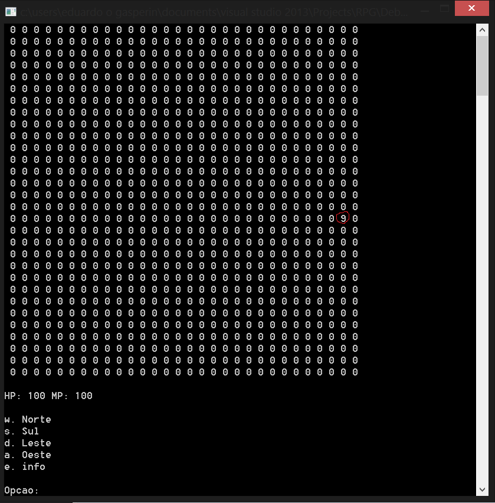Click the zero in the top-left map corner
Screen dimensions: 495x503
coord(11,30)
